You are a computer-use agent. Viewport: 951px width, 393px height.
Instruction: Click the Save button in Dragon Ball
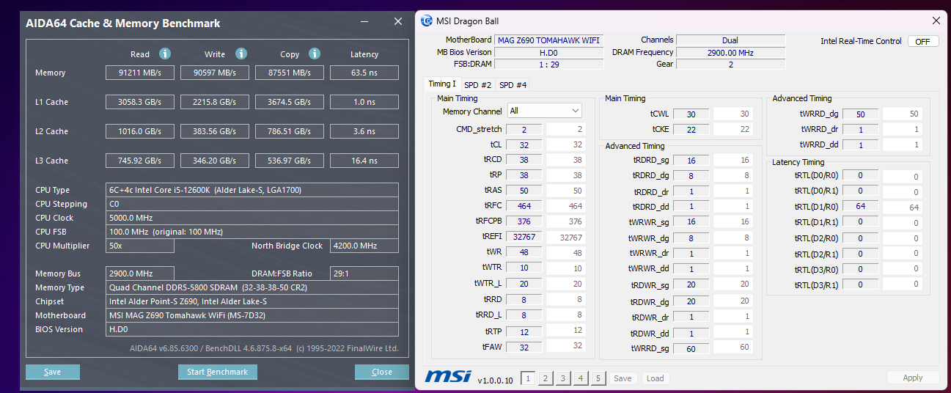tap(623, 378)
